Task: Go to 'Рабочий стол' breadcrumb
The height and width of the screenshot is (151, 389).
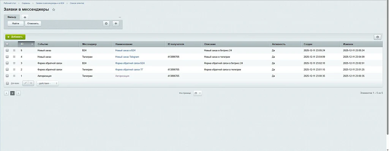Action: click(10, 3)
